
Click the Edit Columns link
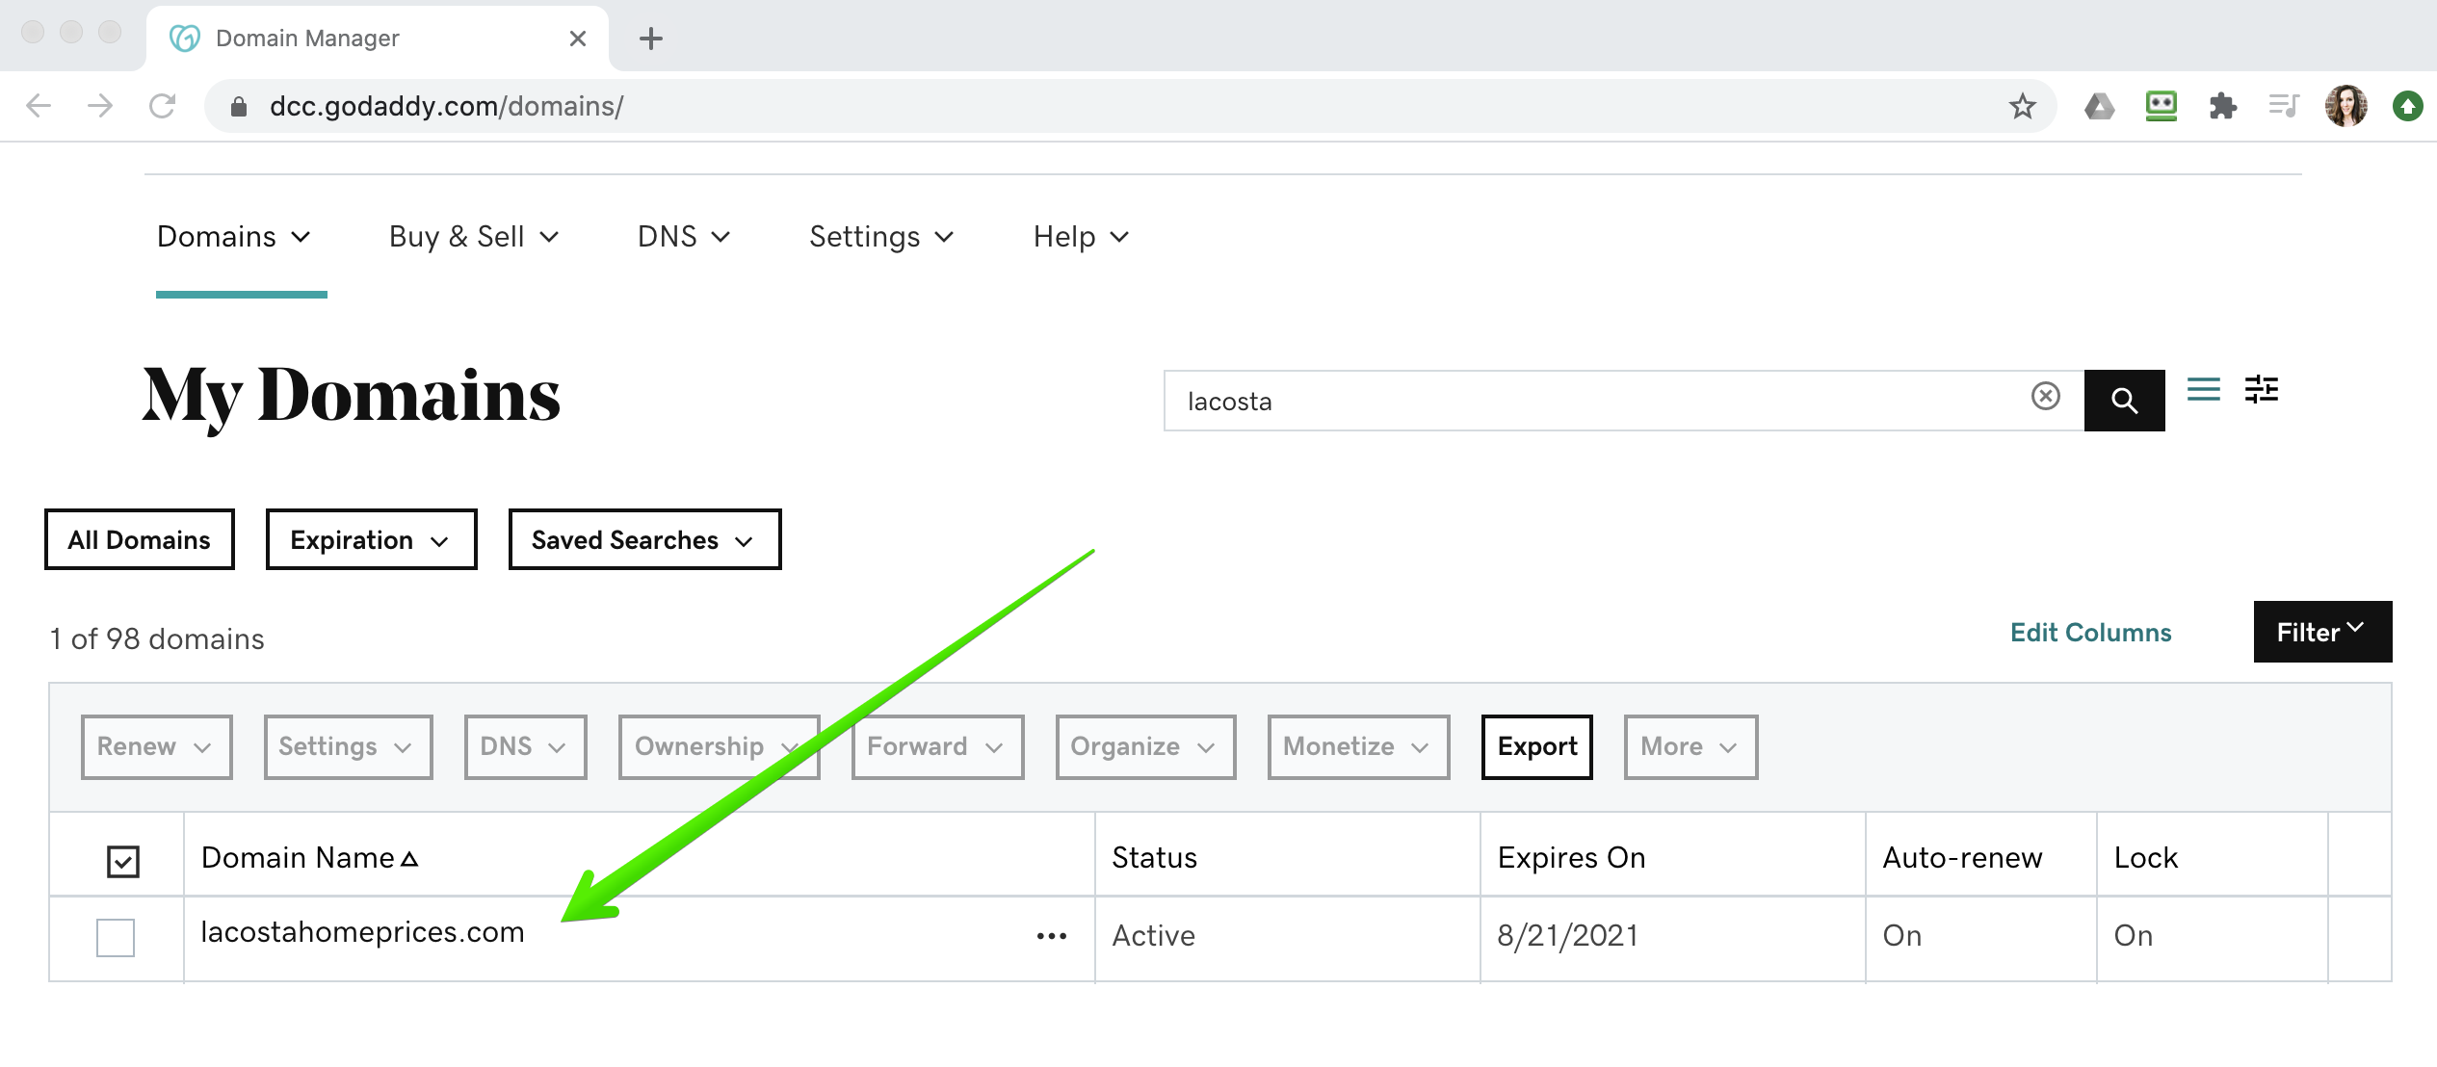[x=2090, y=633]
